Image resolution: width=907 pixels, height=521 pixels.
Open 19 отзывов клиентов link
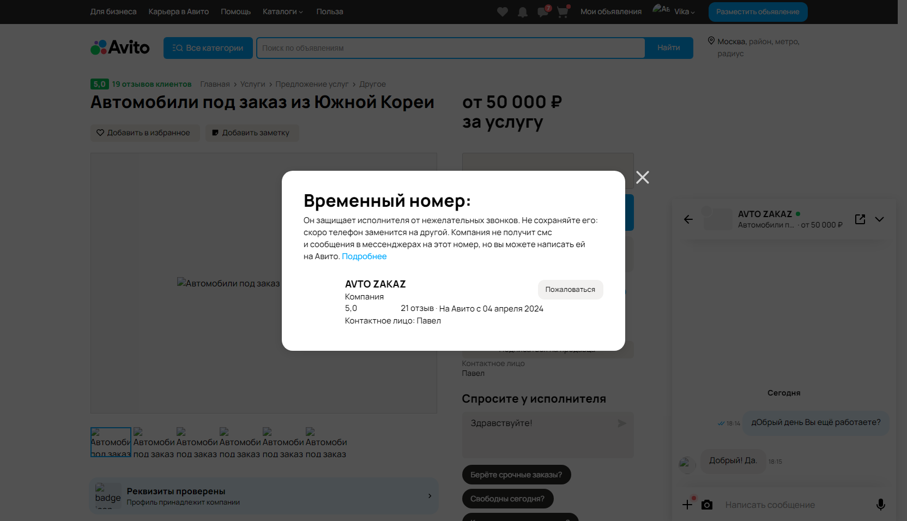pyautogui.click(x=152, y=84)
